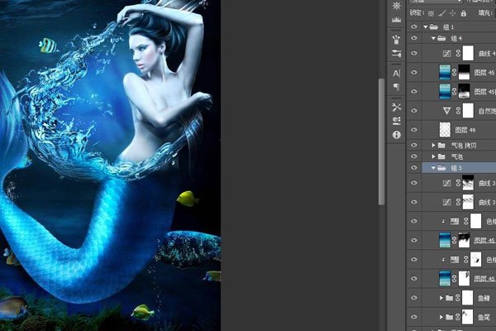Expand the 鱼鳍 group
This screenshot has height=331, width=496.
coord(441,298)
